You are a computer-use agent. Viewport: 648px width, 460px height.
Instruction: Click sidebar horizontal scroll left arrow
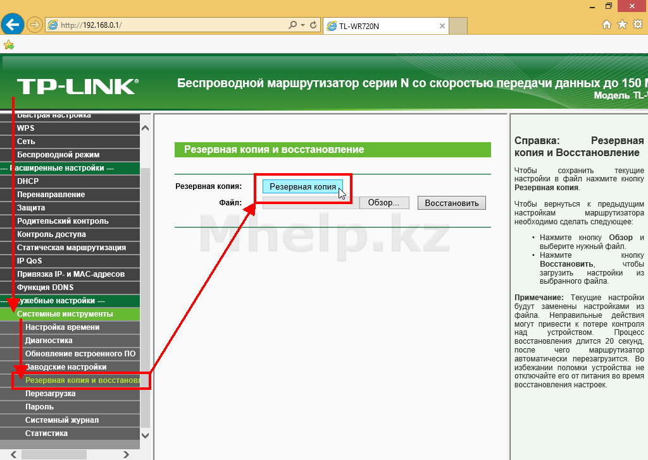(14, 455)
